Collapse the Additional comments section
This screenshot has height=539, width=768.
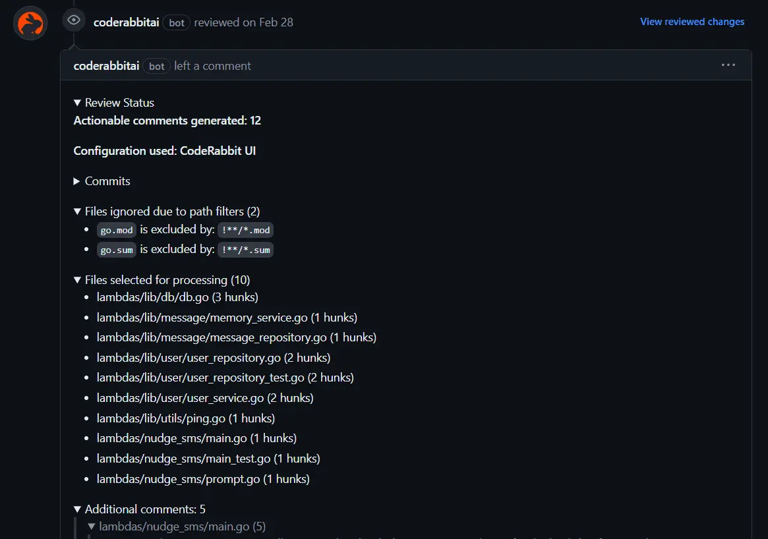pyautogui.click(x=77, y=509)
